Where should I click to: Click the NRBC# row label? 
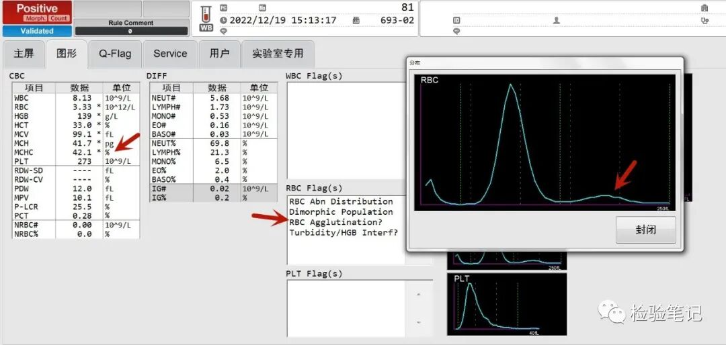(x=26, y=225)
